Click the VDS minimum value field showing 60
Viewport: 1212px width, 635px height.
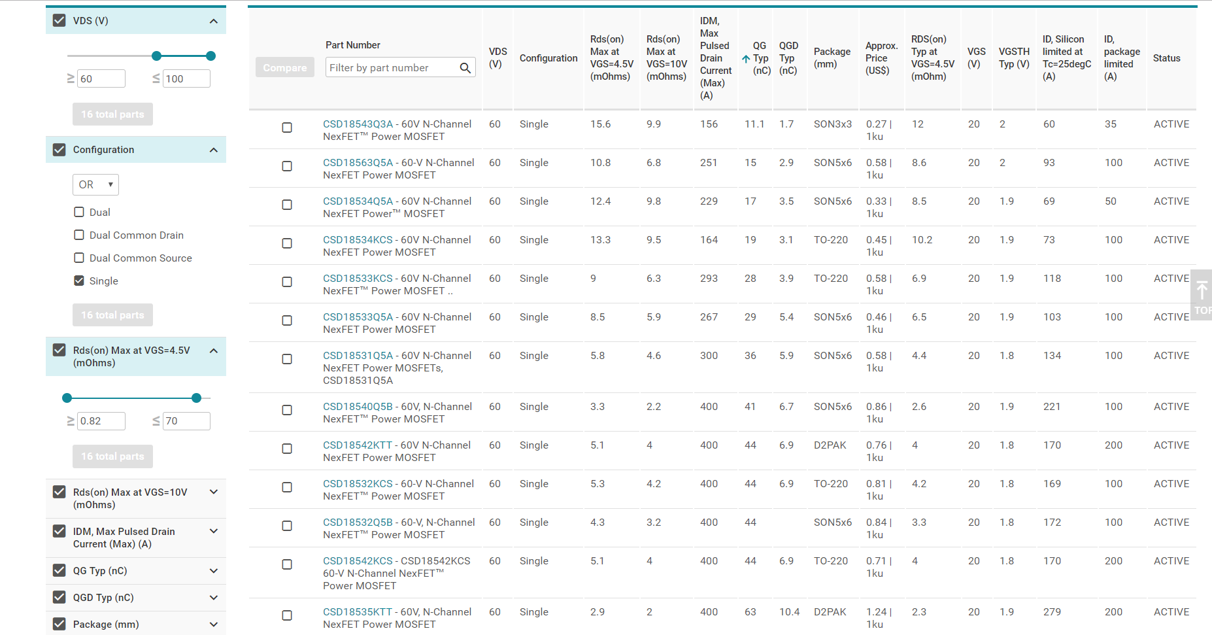(x=101, y=78)
